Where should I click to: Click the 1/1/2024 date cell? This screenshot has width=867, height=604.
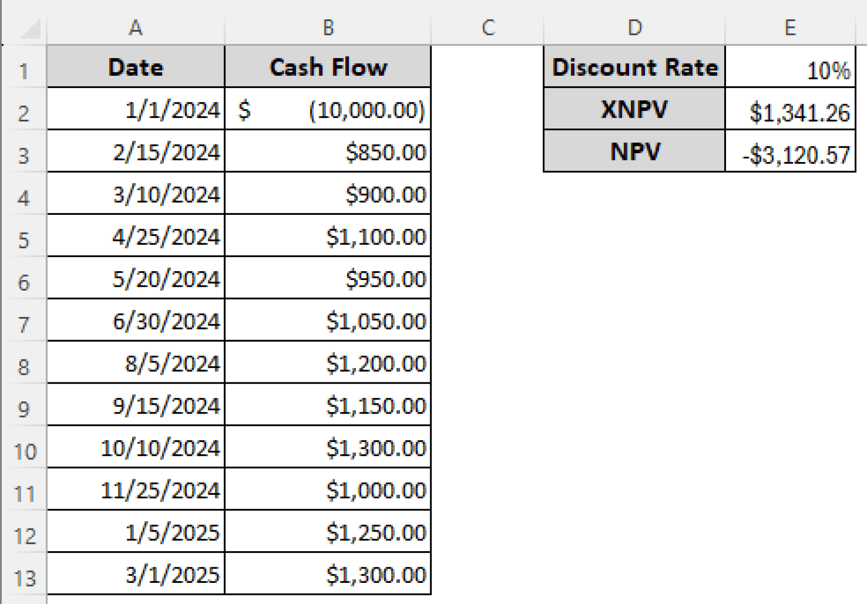click(x=135, y=111)
